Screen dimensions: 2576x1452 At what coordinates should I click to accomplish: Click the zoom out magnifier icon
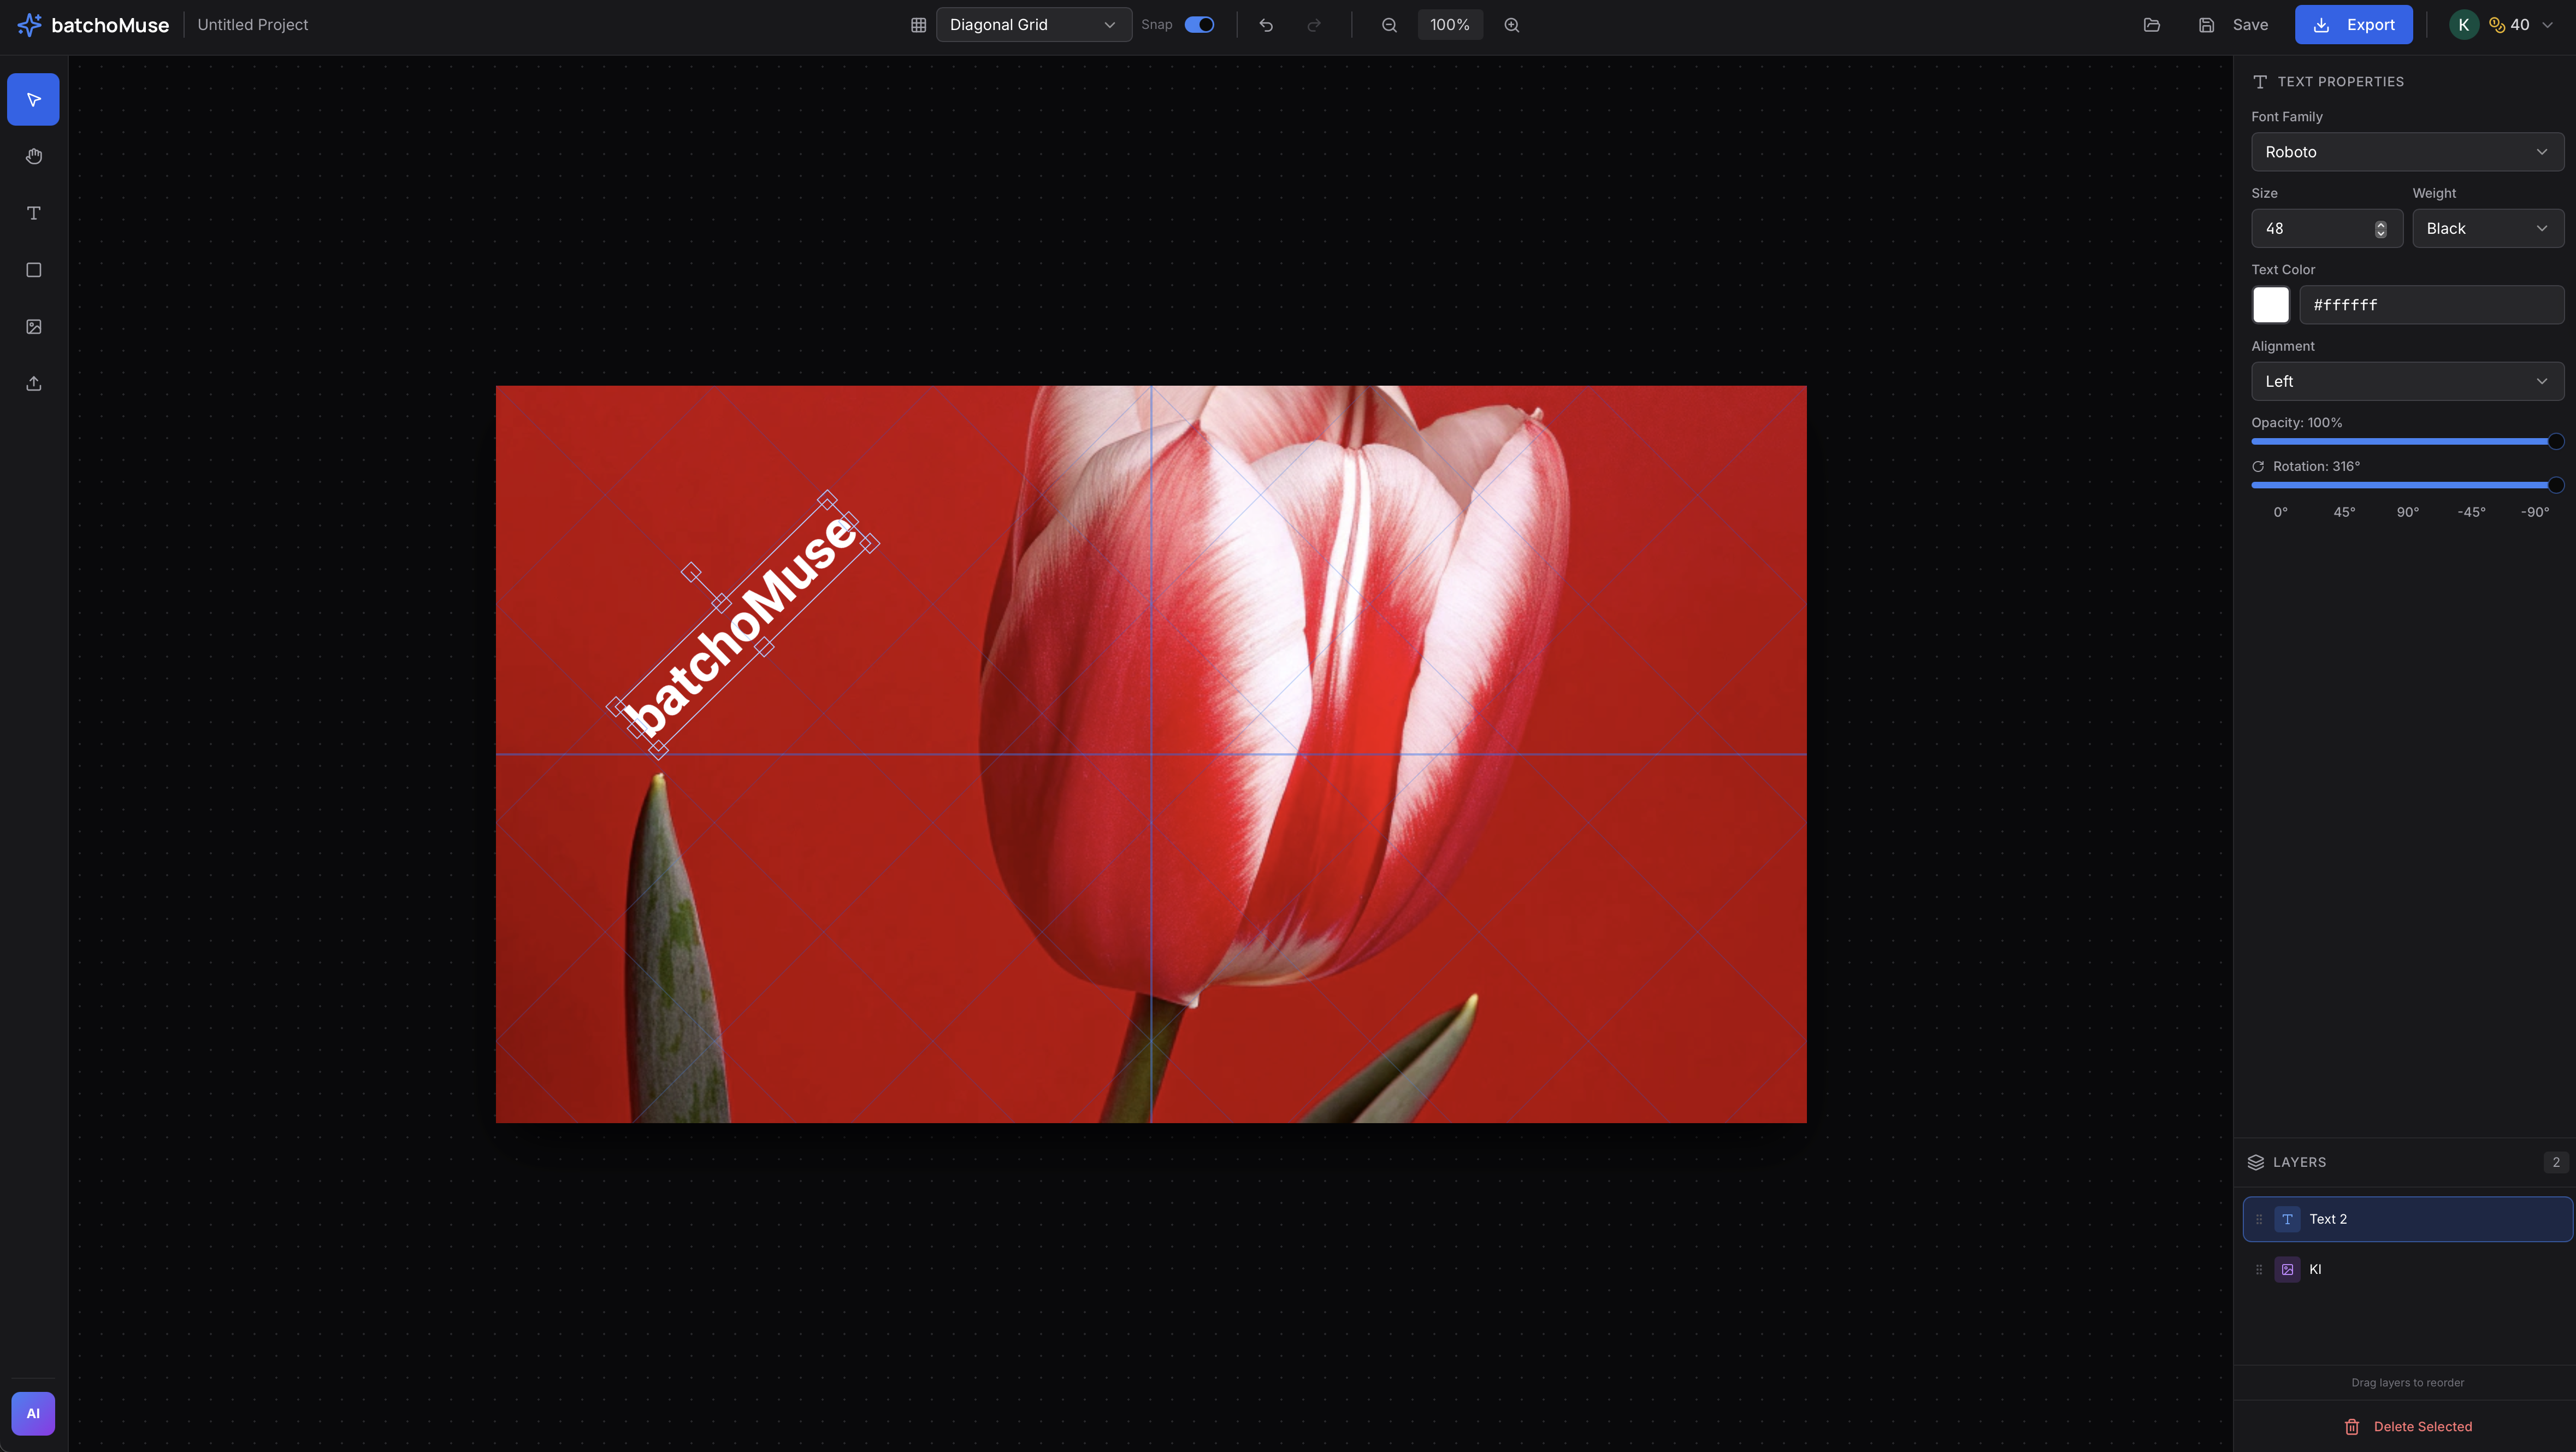(1389, 25)
